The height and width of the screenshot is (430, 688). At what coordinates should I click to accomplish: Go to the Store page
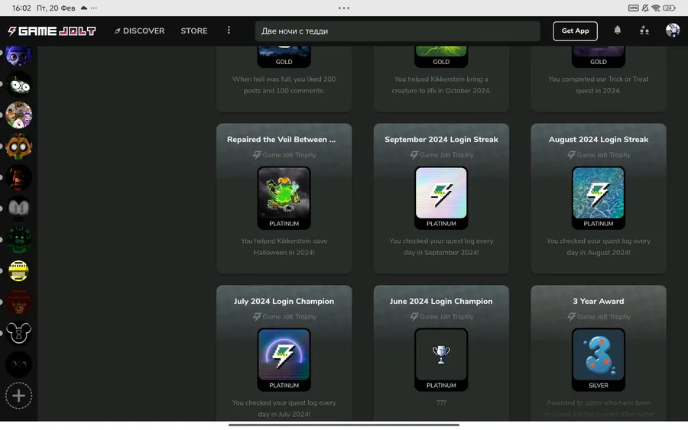(194, 31)
